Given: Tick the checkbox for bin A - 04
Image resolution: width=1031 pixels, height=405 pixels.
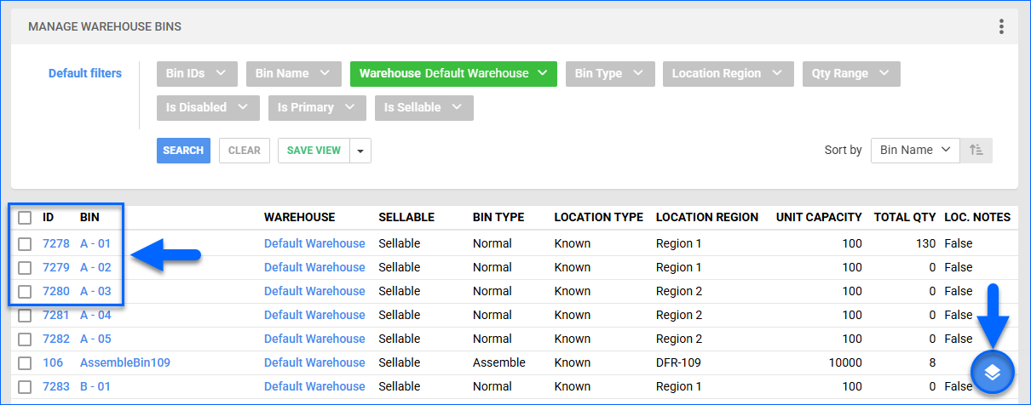Looking at the screenshot, I should point(25,316).
